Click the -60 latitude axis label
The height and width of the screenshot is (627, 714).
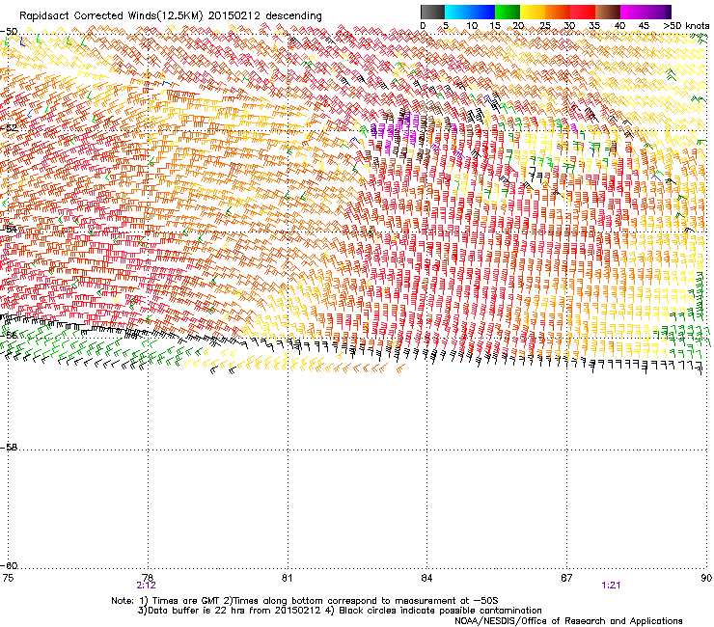tap(9, 565)
